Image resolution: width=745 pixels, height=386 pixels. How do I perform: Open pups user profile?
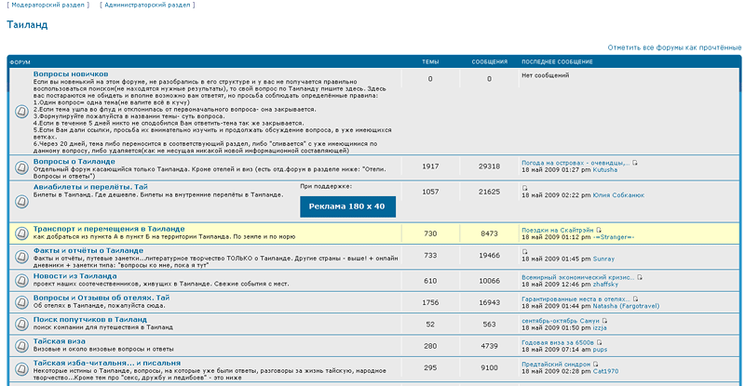click(x=600, y=350)
